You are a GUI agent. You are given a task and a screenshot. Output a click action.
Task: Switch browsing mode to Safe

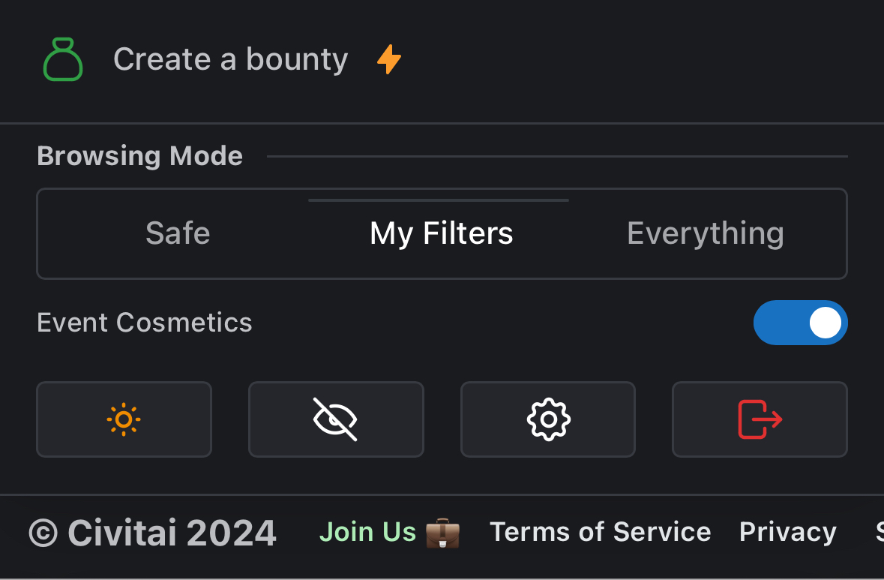pyautogui.click(x=178, y=233)
